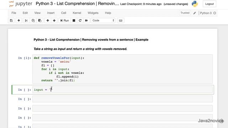Move selected cell down arrow
The width and height of the screenshot is (228, 128).
(x=54, y=21)
